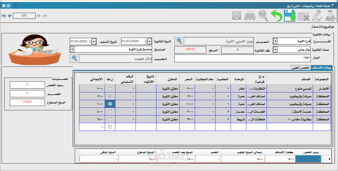Go to the last record navigation arrow
The width and height of the screenshot is (338, 171).
click(x=45, y=16)
